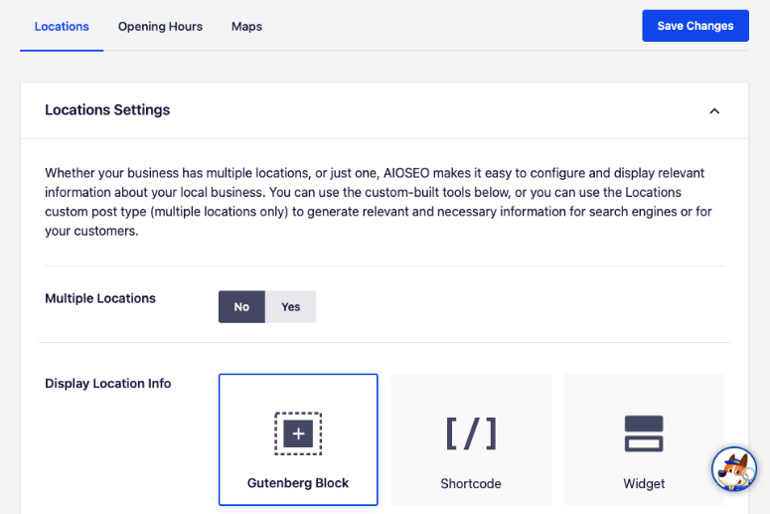The width and height of the screenshot is (770, 514).
Task: Switch to the Opening Hours tab
Action: (160, 27)
